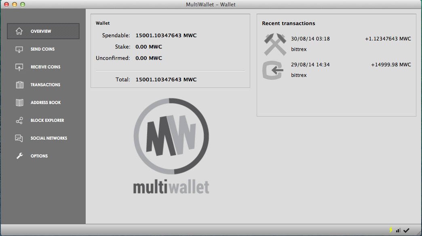Click the Receive Coins icon
The image size is (422, 236).
[x=19, y=67]
